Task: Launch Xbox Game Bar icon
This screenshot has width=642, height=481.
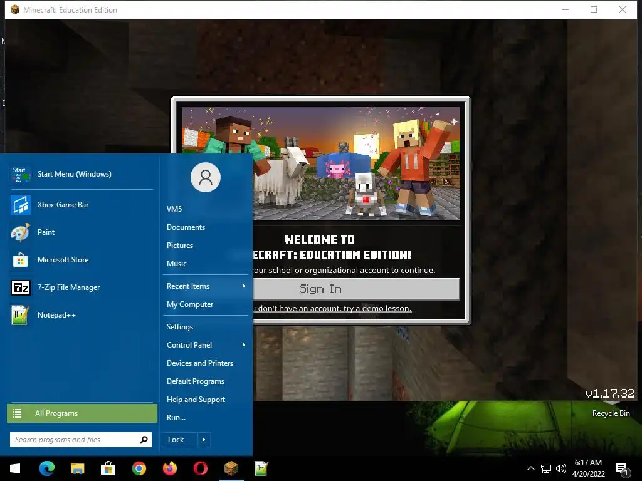Action: coord(21,205)
